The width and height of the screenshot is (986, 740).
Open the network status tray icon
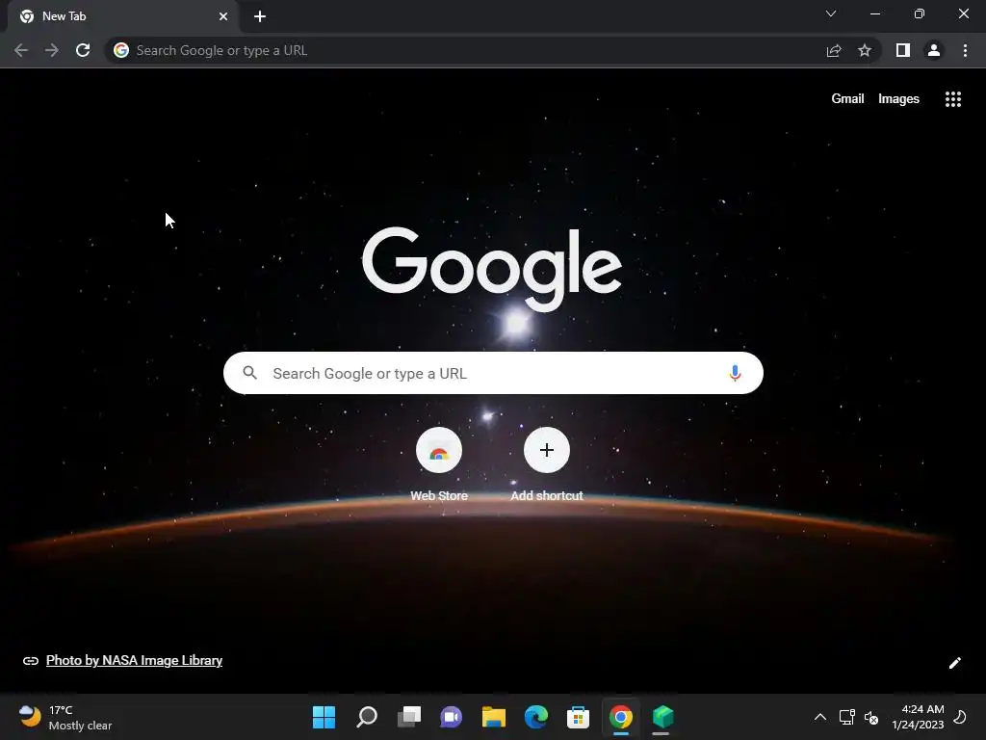point(847,717)
